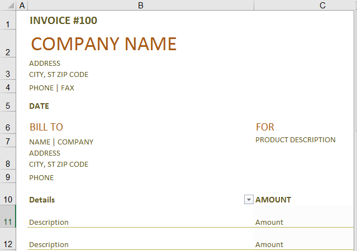
Task: Click the AMOUNT column header cell
Action: click(x=273, y=200)
